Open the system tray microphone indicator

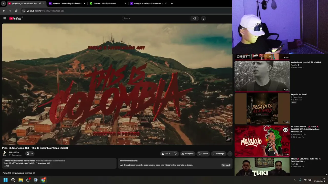tap(300, 180)
